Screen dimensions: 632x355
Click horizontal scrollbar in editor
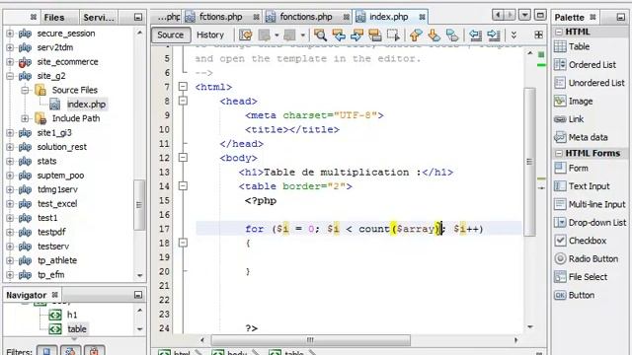[x=310, y=340]
